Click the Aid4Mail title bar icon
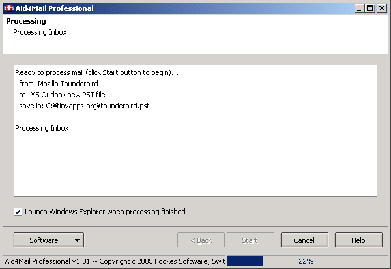Viewport: 391px width, 269px height. (x=8, y=8)
